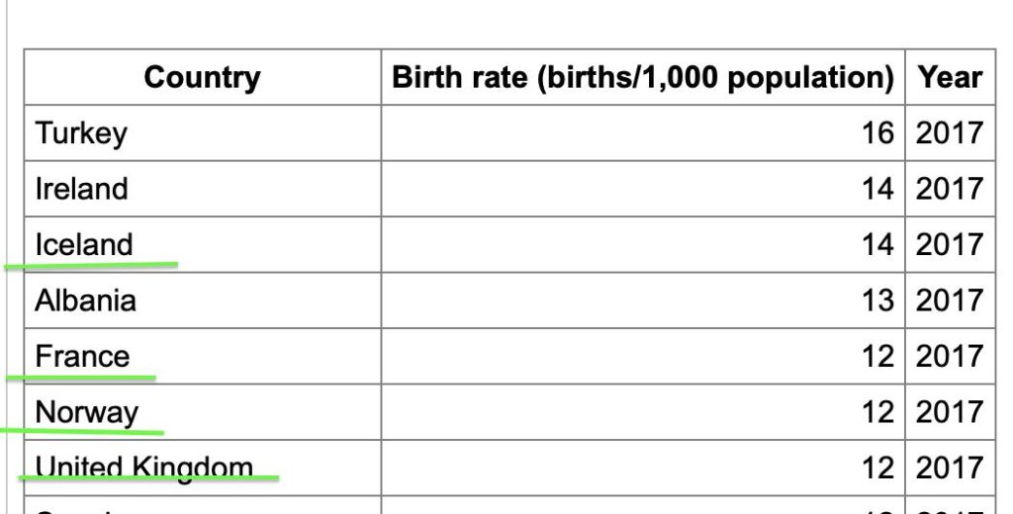1013x514 pixels.
Task: Click France's birth rate value 12
Action: pos(643,357)
